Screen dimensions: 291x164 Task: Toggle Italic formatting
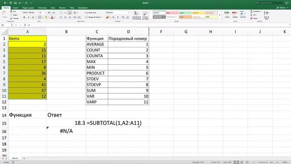pyautogui.click(x=29, y=17)
